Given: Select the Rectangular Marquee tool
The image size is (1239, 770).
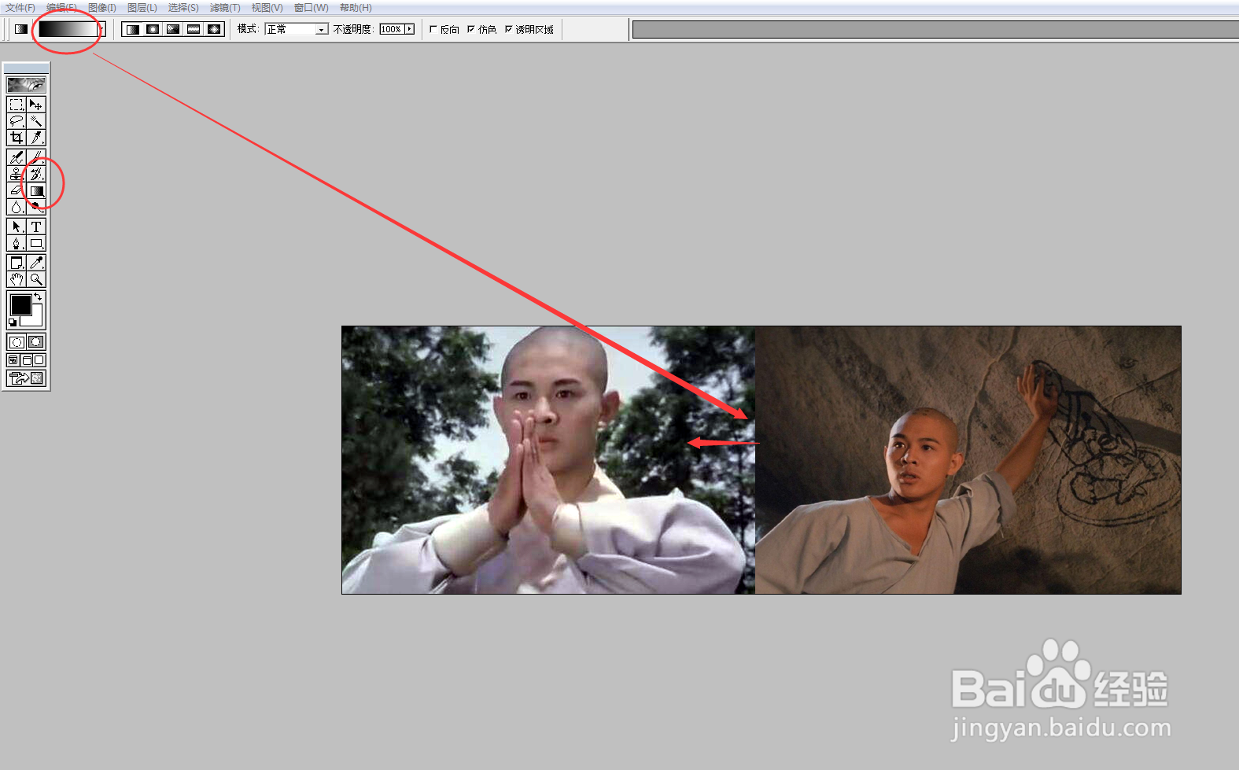Looking at the screenshot, I should pyautogui.click(x=16, y=105).
